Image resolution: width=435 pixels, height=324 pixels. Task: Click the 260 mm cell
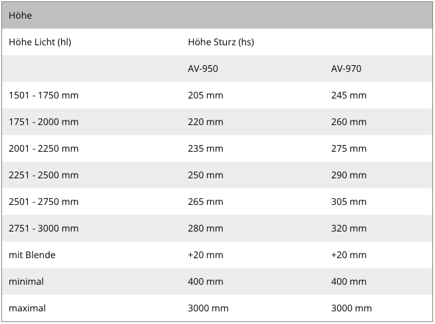(349, 122)
